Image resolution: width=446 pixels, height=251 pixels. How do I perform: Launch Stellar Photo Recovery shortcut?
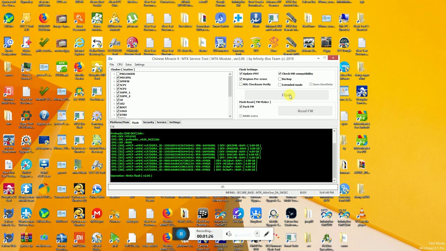97,46
